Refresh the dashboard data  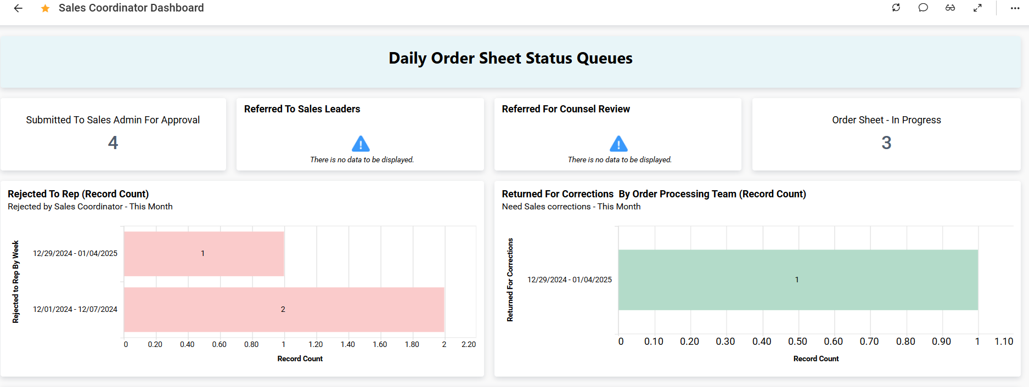point(896,8)
